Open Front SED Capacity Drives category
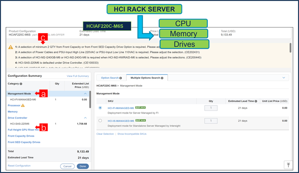Image resolution: width=299 pixels, height=173 pixels. (24, 142)
